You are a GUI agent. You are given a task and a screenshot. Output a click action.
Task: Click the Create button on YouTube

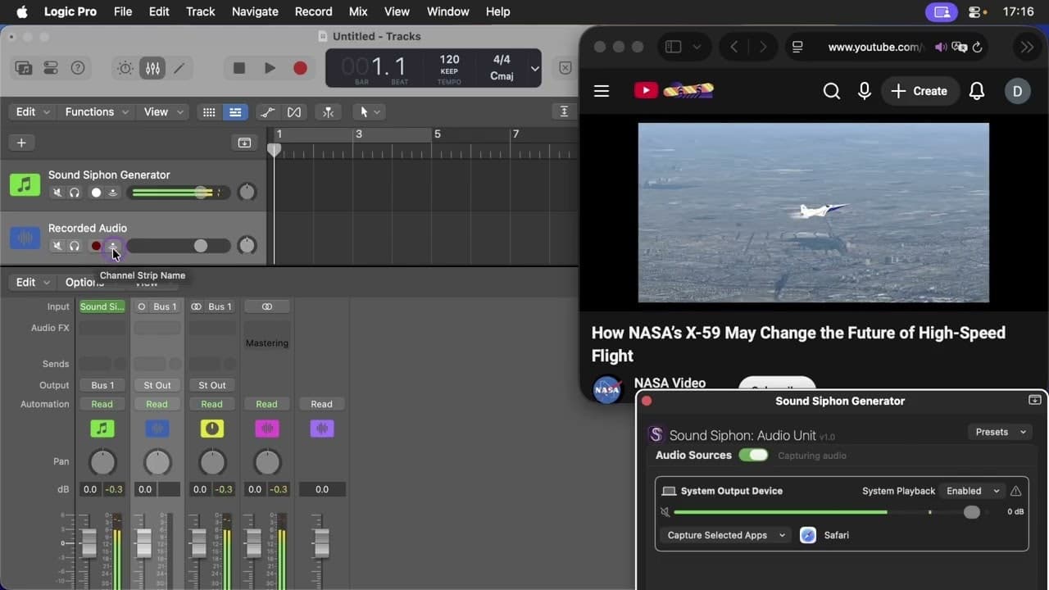pos(920,91)
